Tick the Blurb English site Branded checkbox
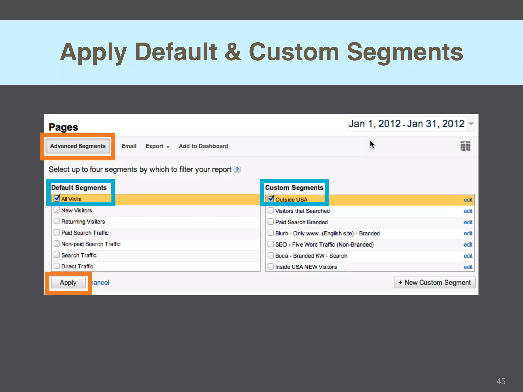523x392 pixels. pos(271,233)
